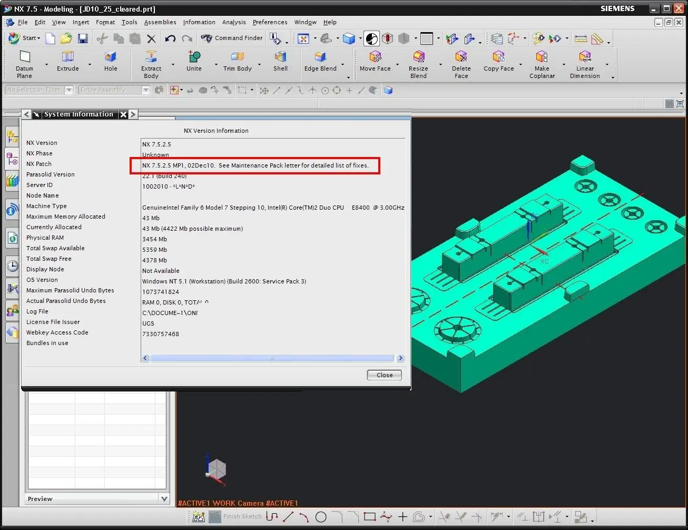The height and width of the screenshot is (530, 688).
Task: Open the Help menu
Action: point(330,22)
